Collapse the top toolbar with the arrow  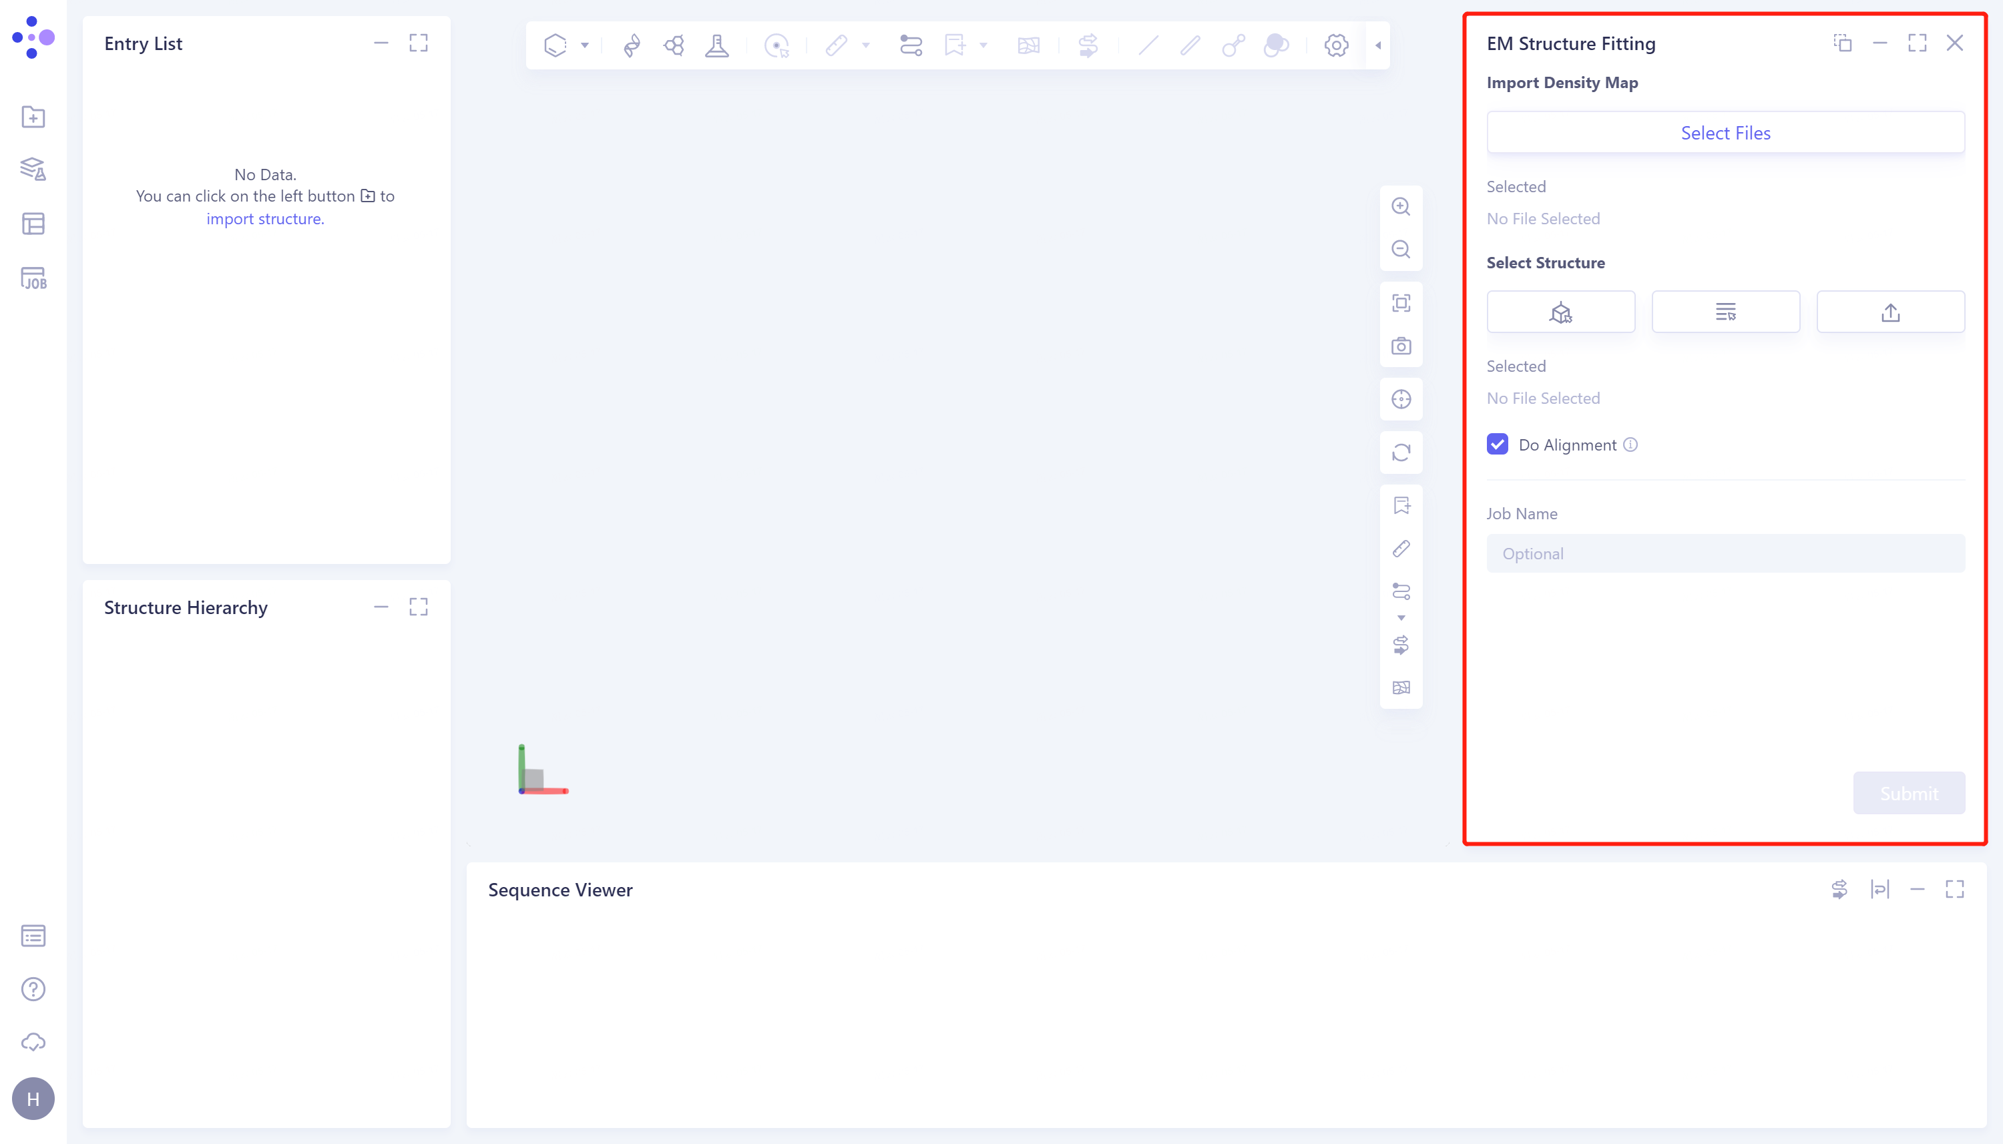pyautogui.click(x=1378, y=45)
